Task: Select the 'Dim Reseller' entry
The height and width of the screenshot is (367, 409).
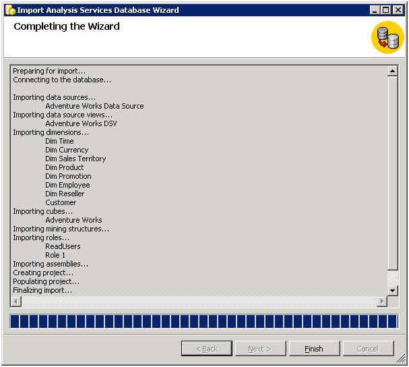Action: click(65, 194)
